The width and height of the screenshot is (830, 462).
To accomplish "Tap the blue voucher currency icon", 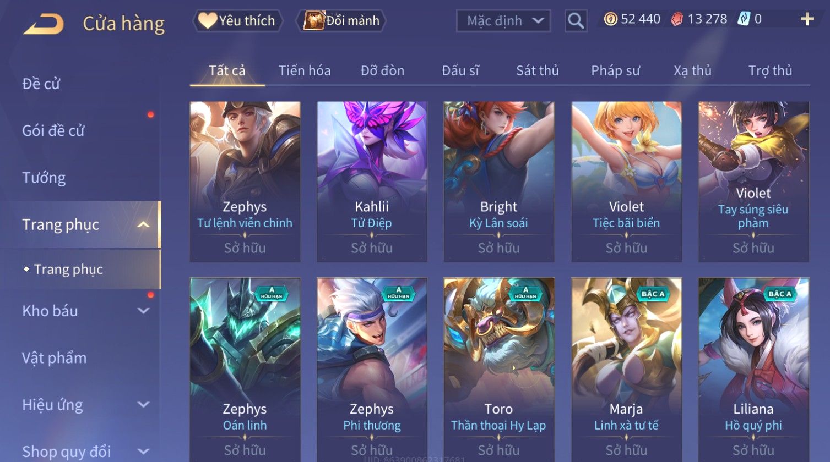I will [x=744, y=19].
